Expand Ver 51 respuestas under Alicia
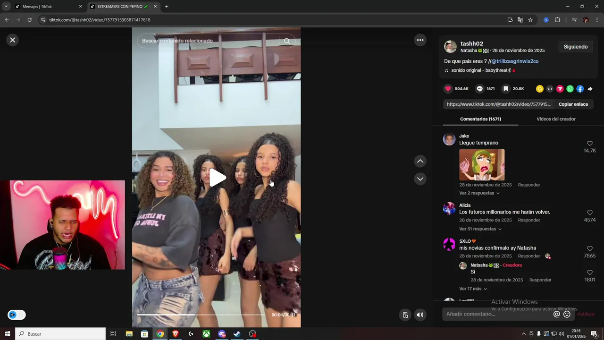Screen dimensions: 604x340 click(x=480, y=229)
